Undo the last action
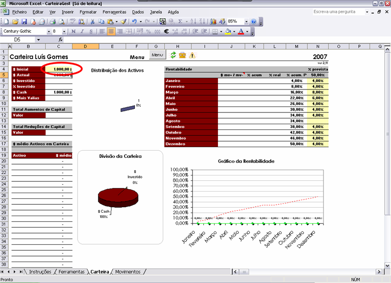Image resolution: width=391 pixels, height=283 pixels. pyautogui.click(x=134, y=22)
